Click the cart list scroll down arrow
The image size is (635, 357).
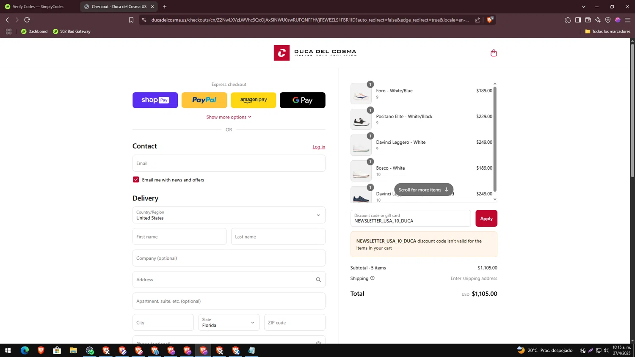tap(495, 200)
